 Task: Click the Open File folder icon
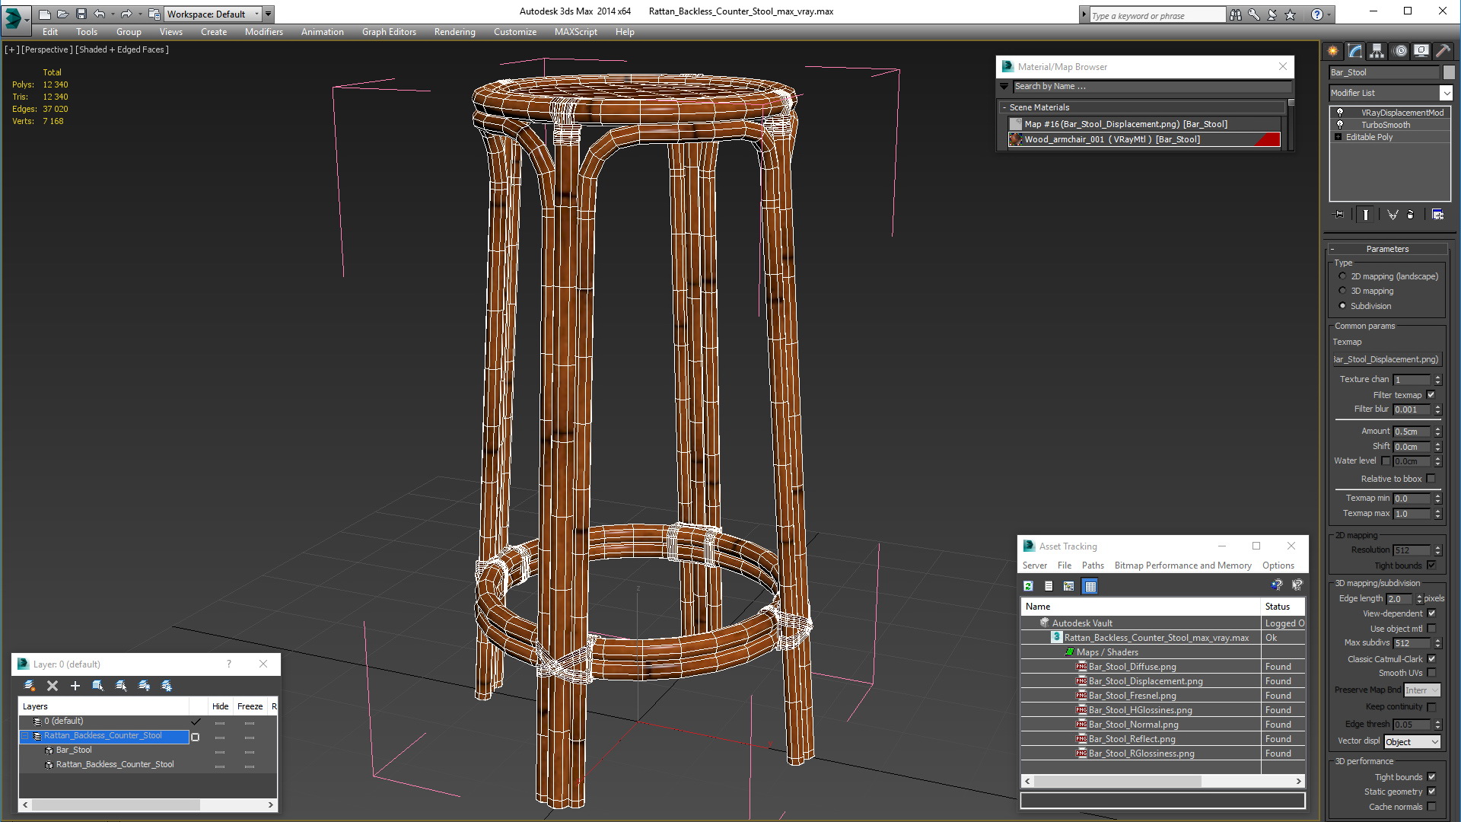[x=63, y=14]
